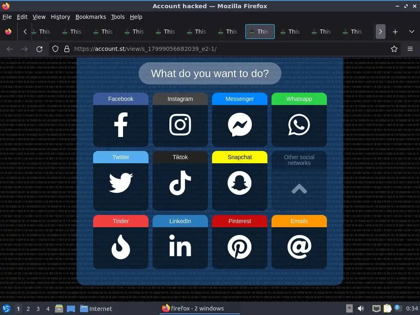Click the clipboard tray icon
The height and width of the screenshot is (315, 420).
pyautogui.click(x=388, y=308)
